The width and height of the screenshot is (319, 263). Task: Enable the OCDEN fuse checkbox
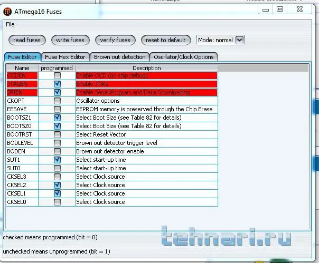(x=57, y=75)
